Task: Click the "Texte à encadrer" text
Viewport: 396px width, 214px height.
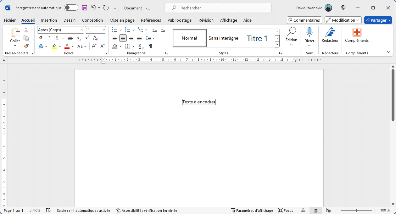Action: click(199, 102)
